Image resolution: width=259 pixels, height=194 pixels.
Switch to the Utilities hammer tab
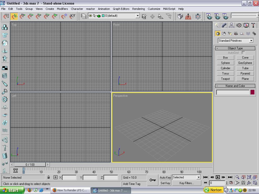click(253, 25)
